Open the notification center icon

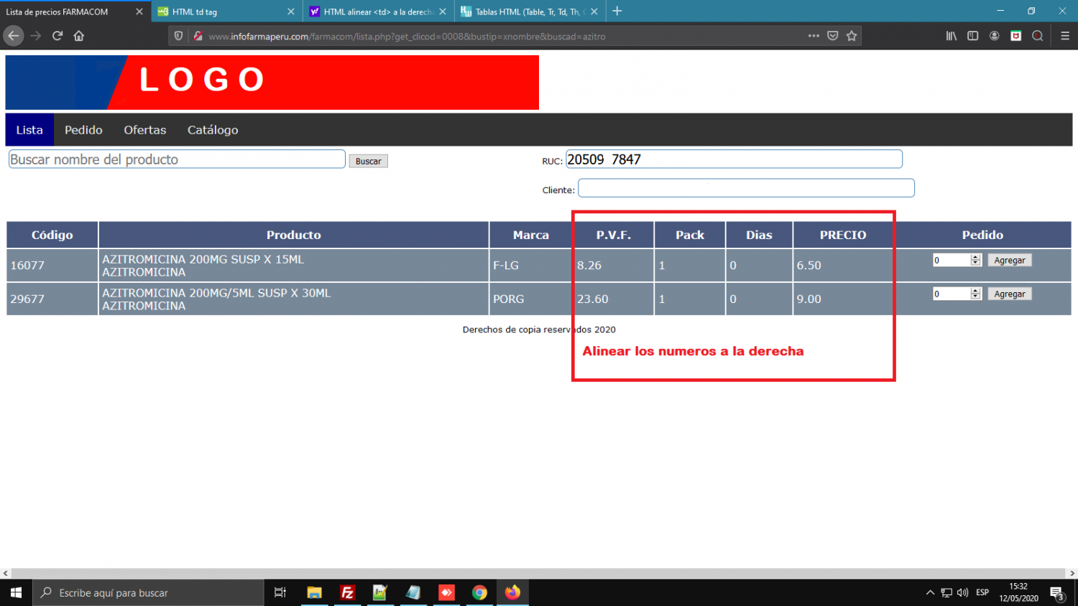pos(1057,593)
